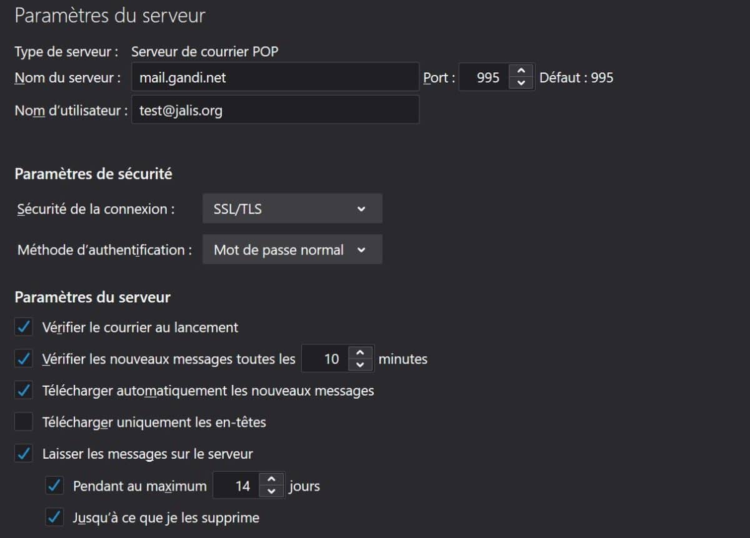Increase the port number with up arrow
750x538 pixels.
pos(521,71)
